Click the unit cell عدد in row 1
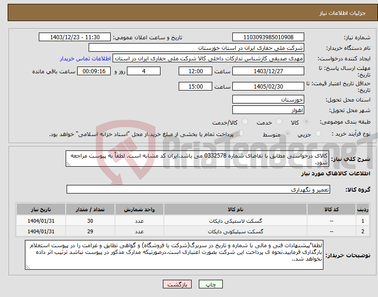Screen dimensions: 378x297 coord(139,221)
